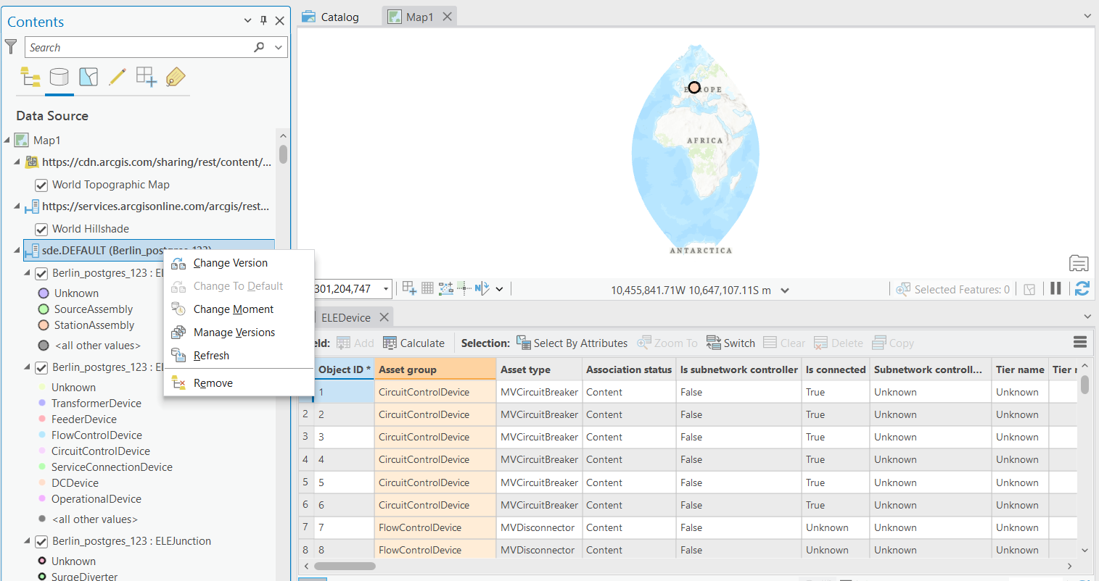The image size is (1099, 581).
Task: Uncheck World Topographic Map layer
Action: (41, 185)
